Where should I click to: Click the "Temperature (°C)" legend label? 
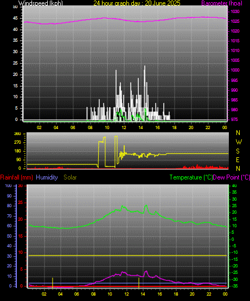tap(191, 177)
